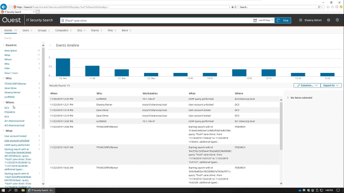Viewport: 344px width, 193px height.
Task: Filter What by User account unlocked
Action: click(x=17, y=140)
